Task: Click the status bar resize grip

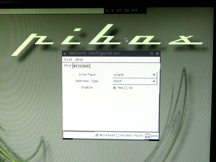Action: 93,137
